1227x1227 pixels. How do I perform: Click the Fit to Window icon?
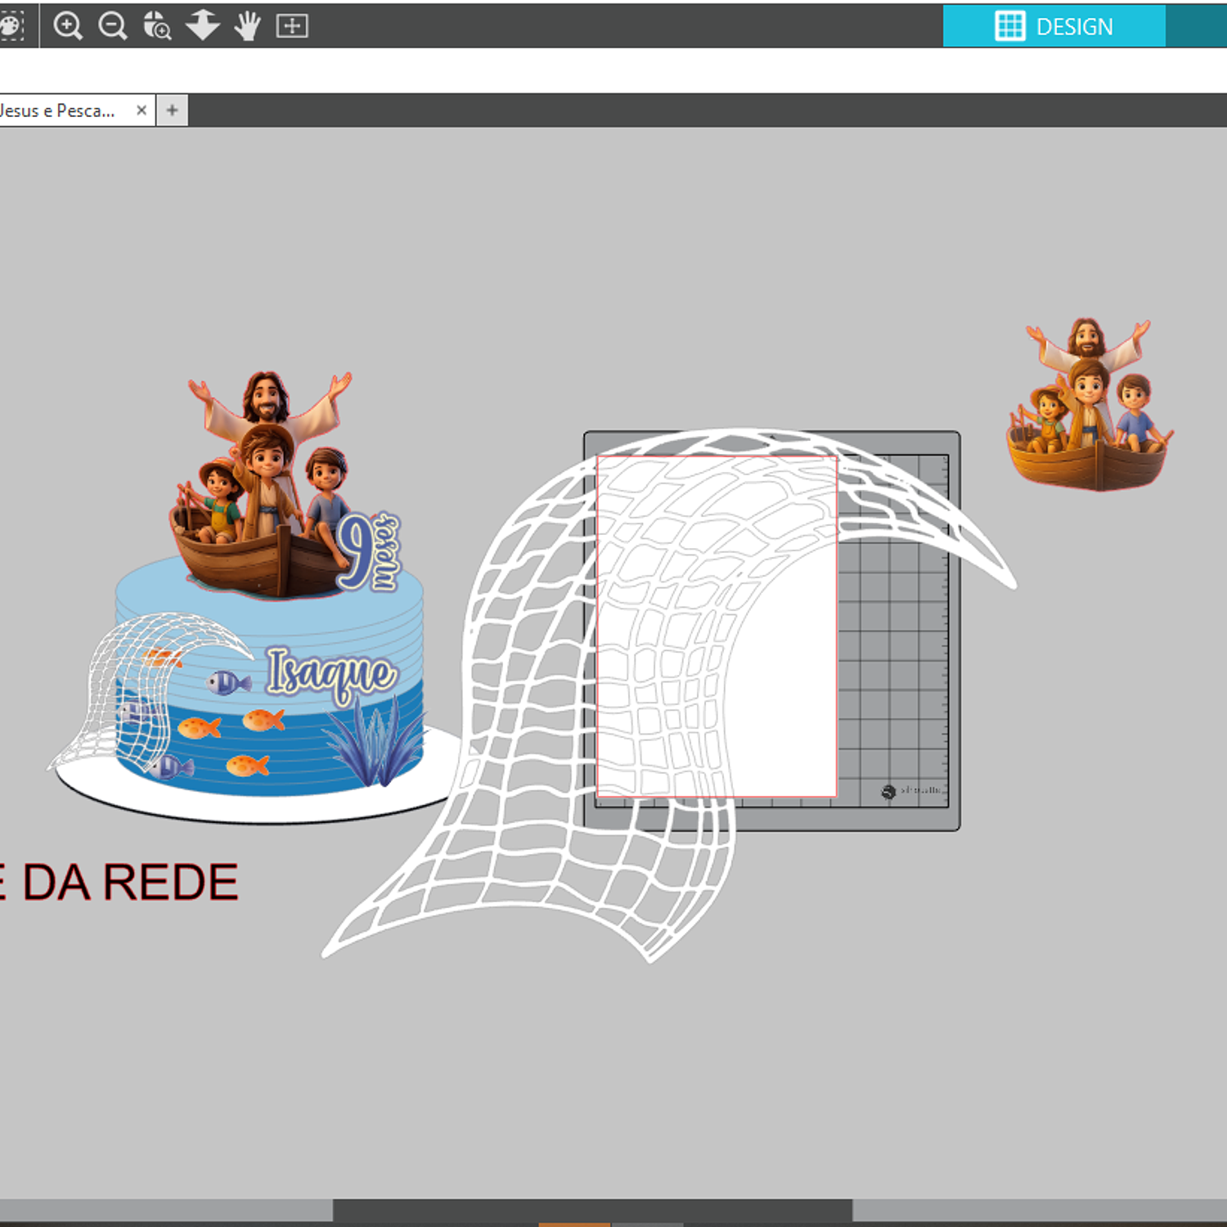click(292, 26)
